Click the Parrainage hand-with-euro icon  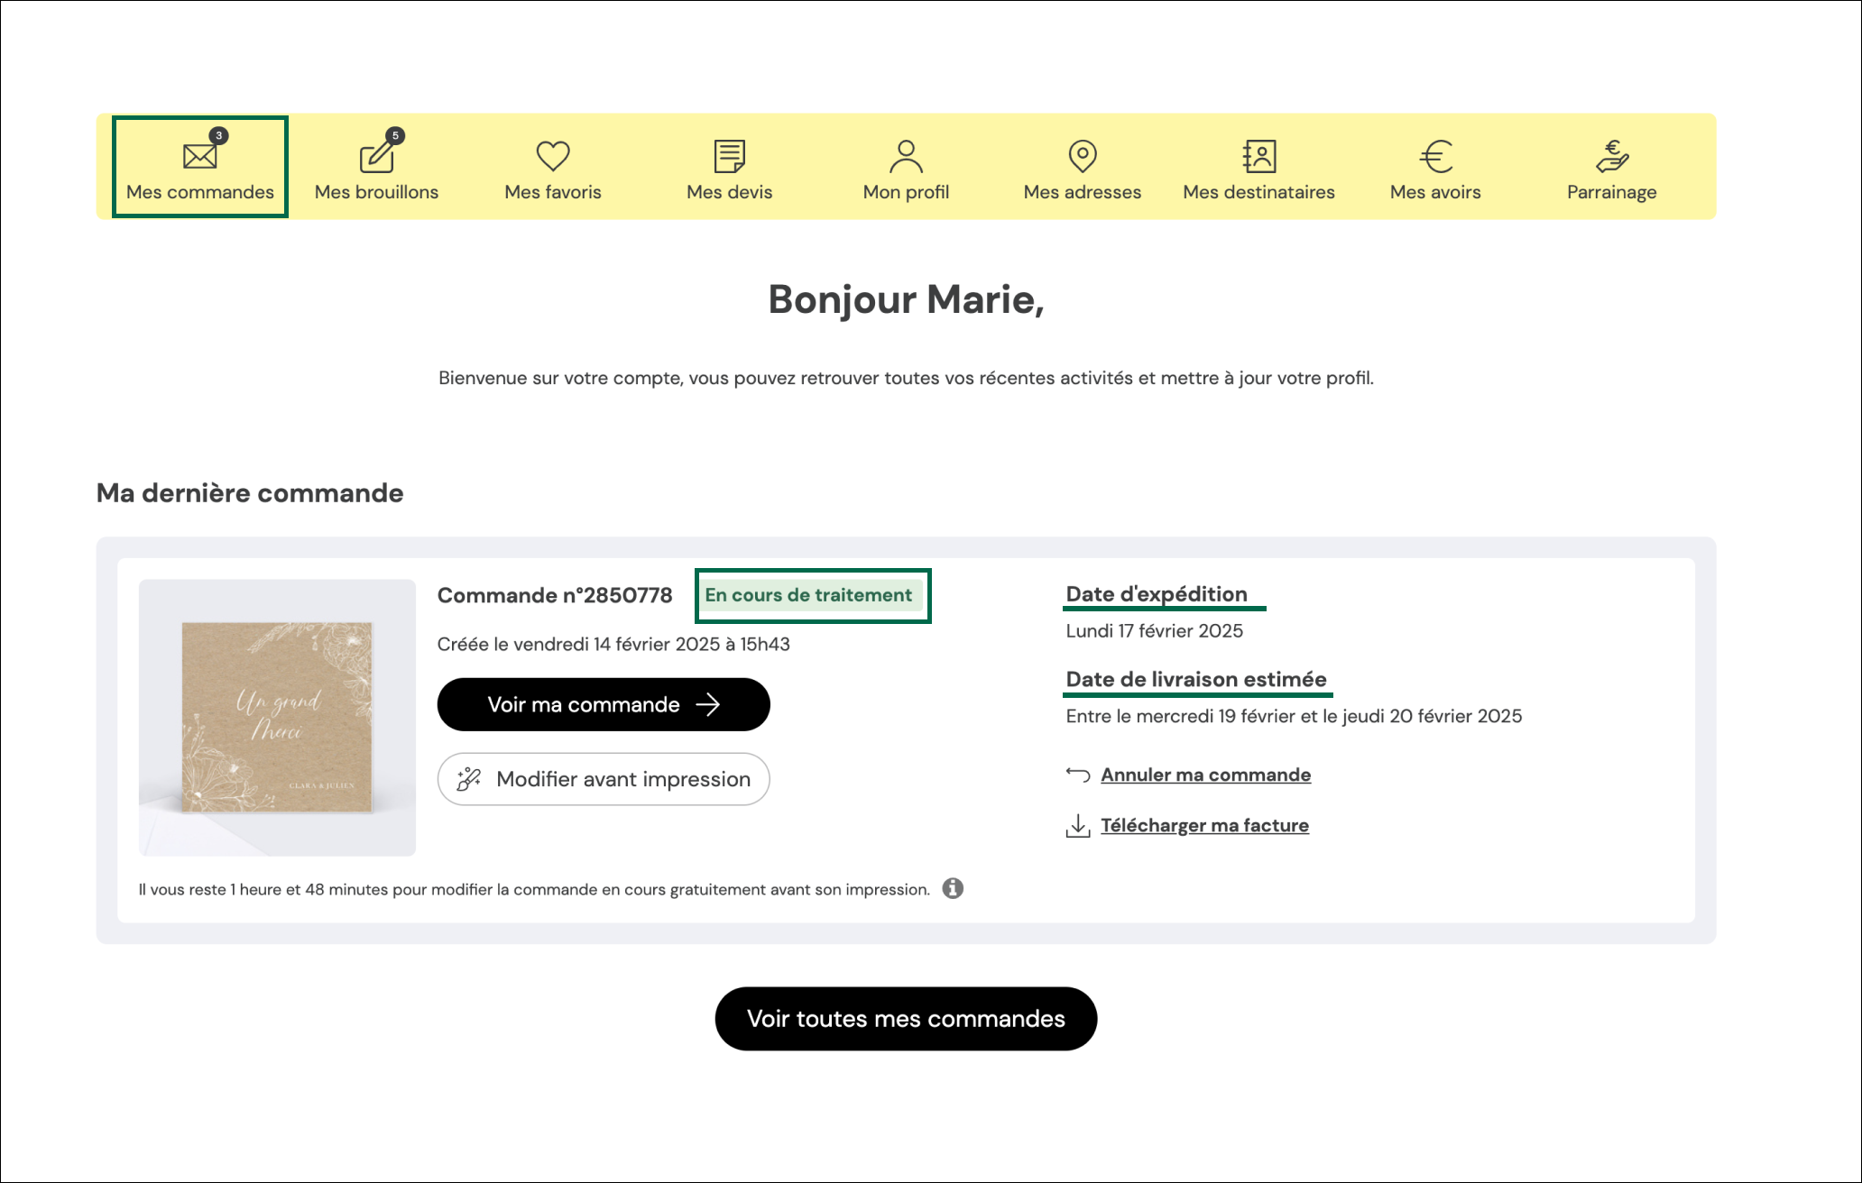point(1611,156)
